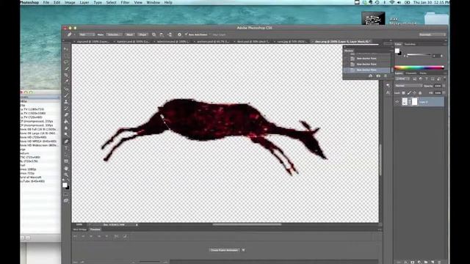Create new snapshot in History panel
This screenshot has width=470, height=264.
(378, 76)
